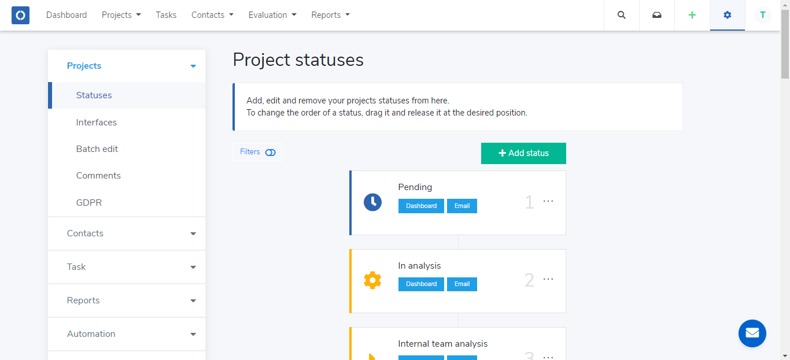The image size is (790, 360).
Task: Open the Evaluation dropdown menu
Action: [272, 15]
